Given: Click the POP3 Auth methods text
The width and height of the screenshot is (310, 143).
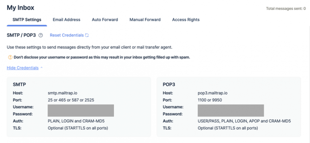Looking at the screenshot, I should point(244,121).
